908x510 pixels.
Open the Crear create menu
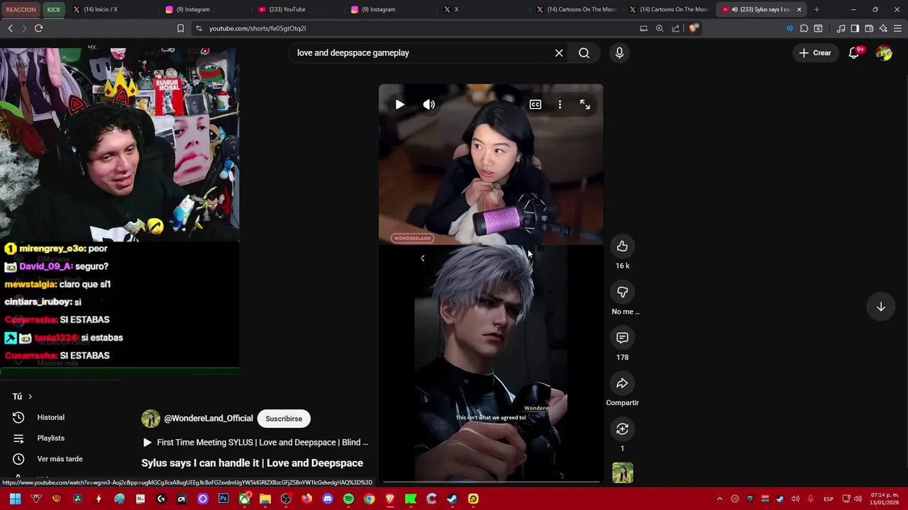pyautogui.click(x=814, y=53)
